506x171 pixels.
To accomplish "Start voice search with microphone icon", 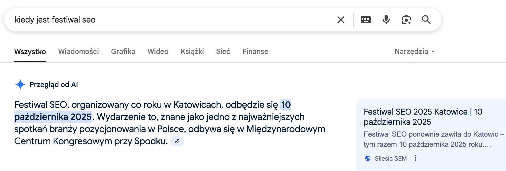I will point(386,20).
